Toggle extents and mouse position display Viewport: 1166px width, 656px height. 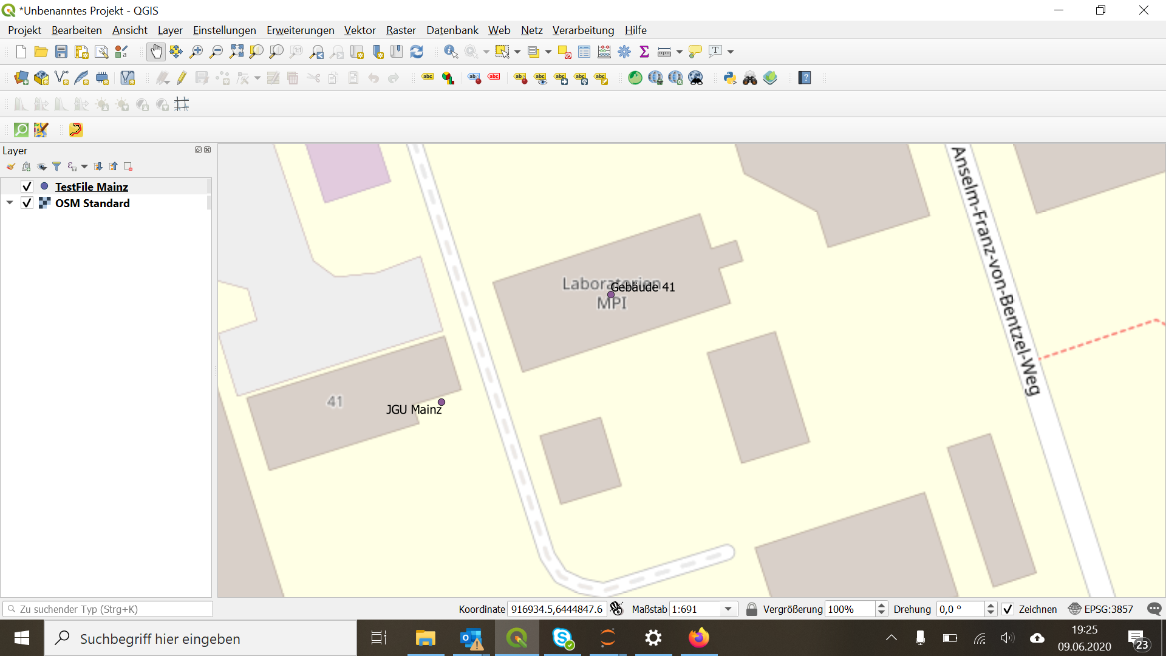617,609
